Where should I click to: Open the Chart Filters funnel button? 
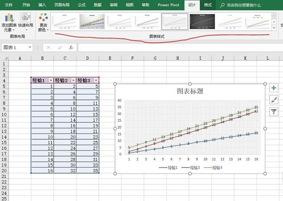tap(274, 111)
